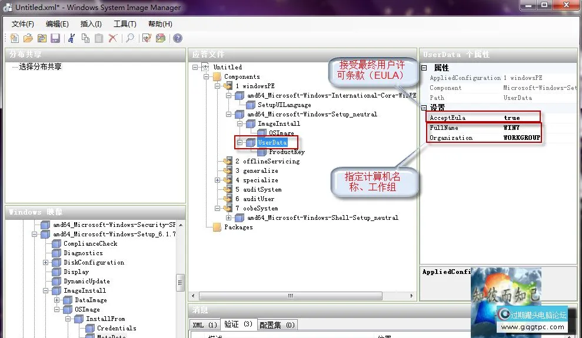Collapse the UserData node
The width and height of the screenshot is (582, 338).
tap(240, 142)
